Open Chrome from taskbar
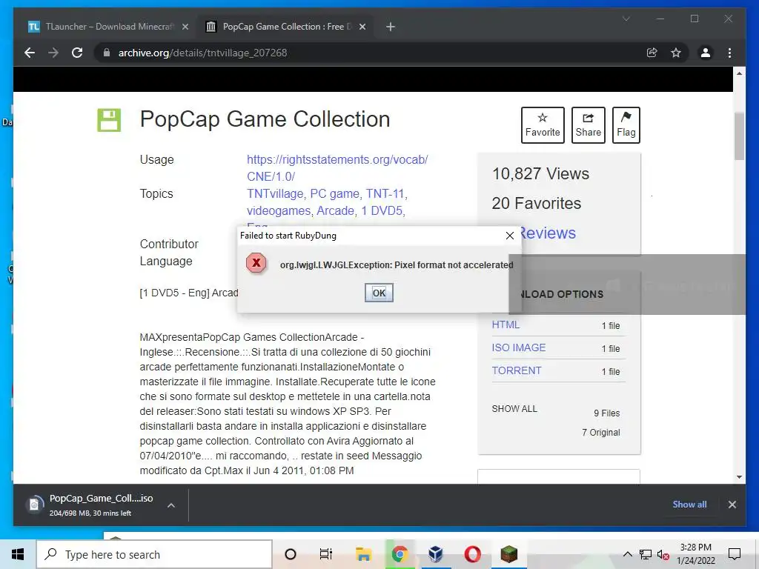759x569 pixels. point(400,554)
